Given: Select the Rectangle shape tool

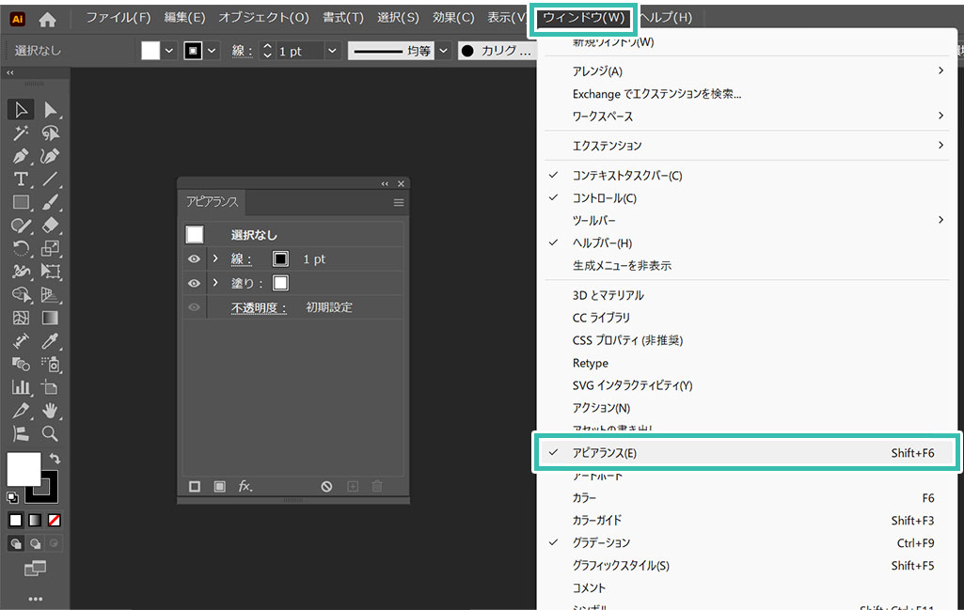Looking at the screenshot, I should [21, 202].
